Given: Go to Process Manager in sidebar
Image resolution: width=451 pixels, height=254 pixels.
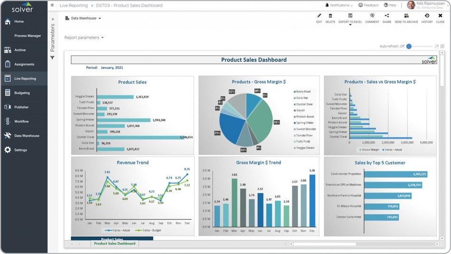Looking at the screenshot, I should pos(28,36).
